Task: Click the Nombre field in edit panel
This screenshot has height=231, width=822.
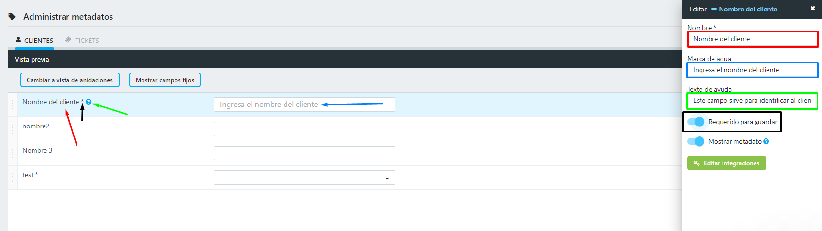Action: click(753, 39)
